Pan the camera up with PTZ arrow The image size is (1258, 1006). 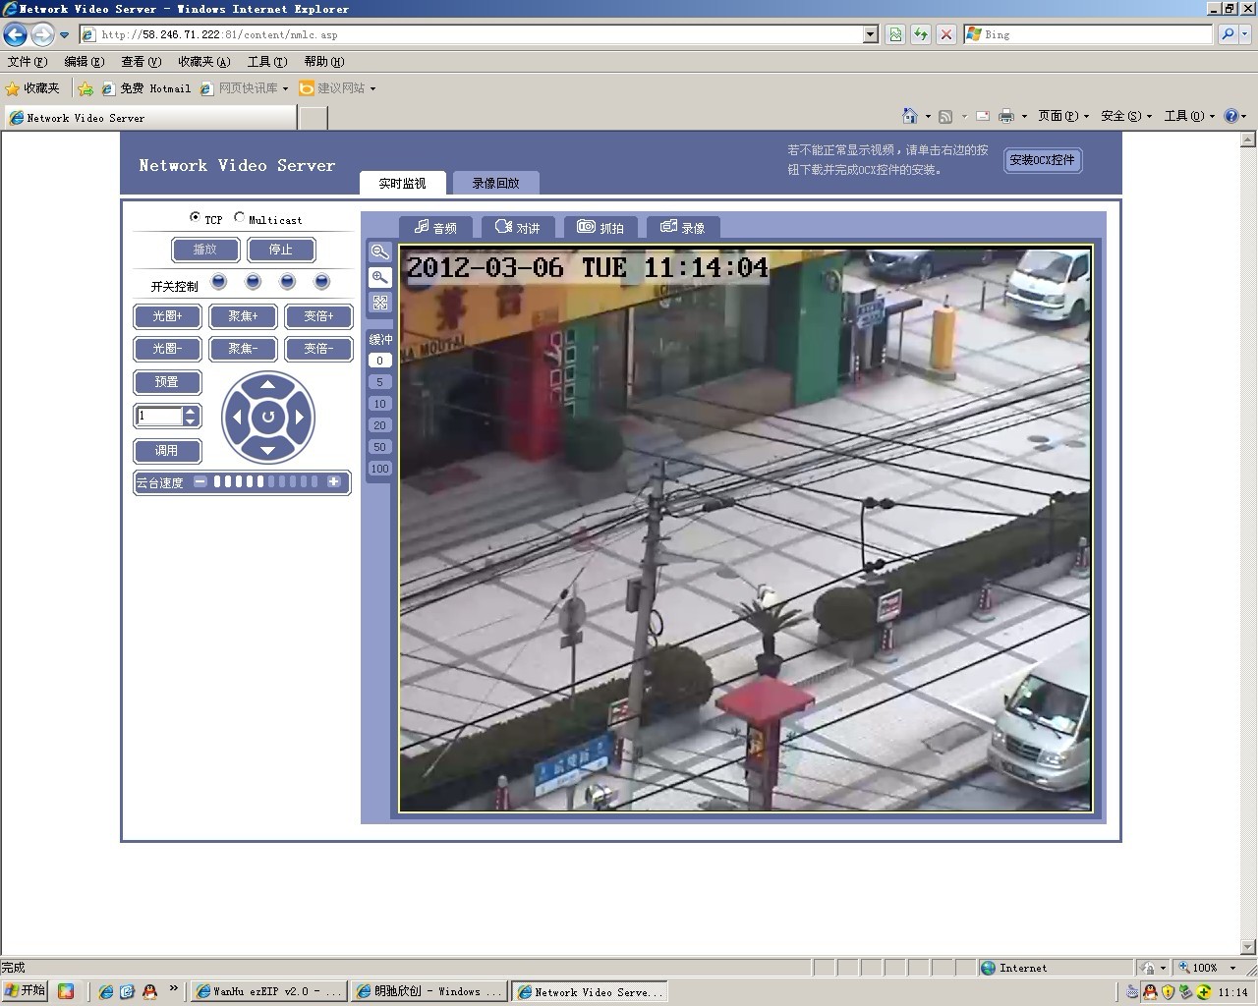click(267, 385)
